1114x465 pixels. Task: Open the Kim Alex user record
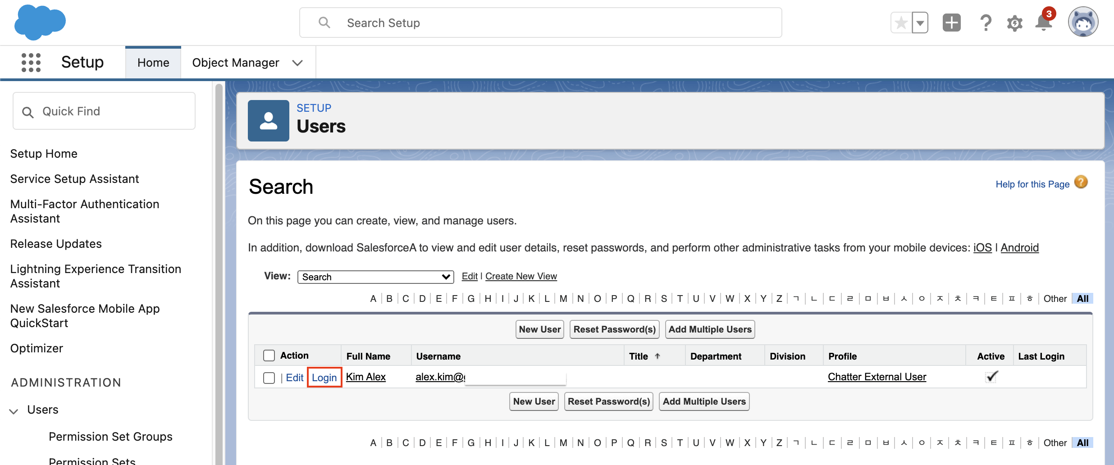pyautogui.click(x=365, y=377)
